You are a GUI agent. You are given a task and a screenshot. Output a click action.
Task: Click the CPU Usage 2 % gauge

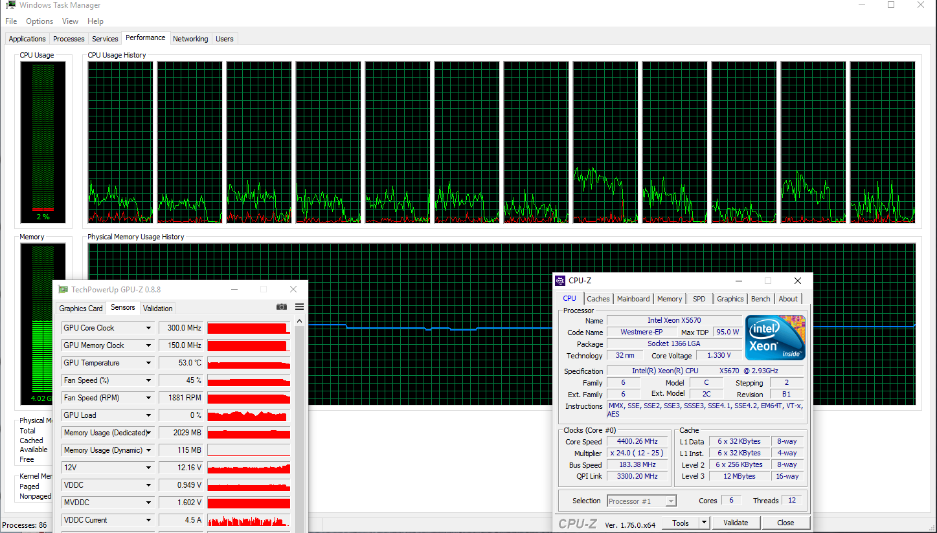43,142
